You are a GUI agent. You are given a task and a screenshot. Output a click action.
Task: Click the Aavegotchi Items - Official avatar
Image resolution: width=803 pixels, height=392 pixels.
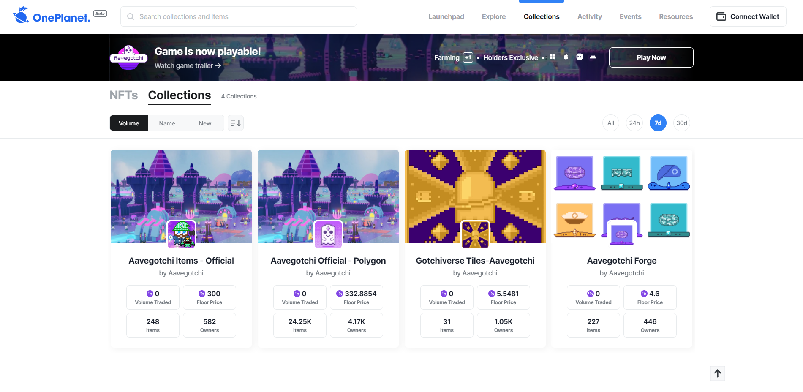click(x=181, y=234)
